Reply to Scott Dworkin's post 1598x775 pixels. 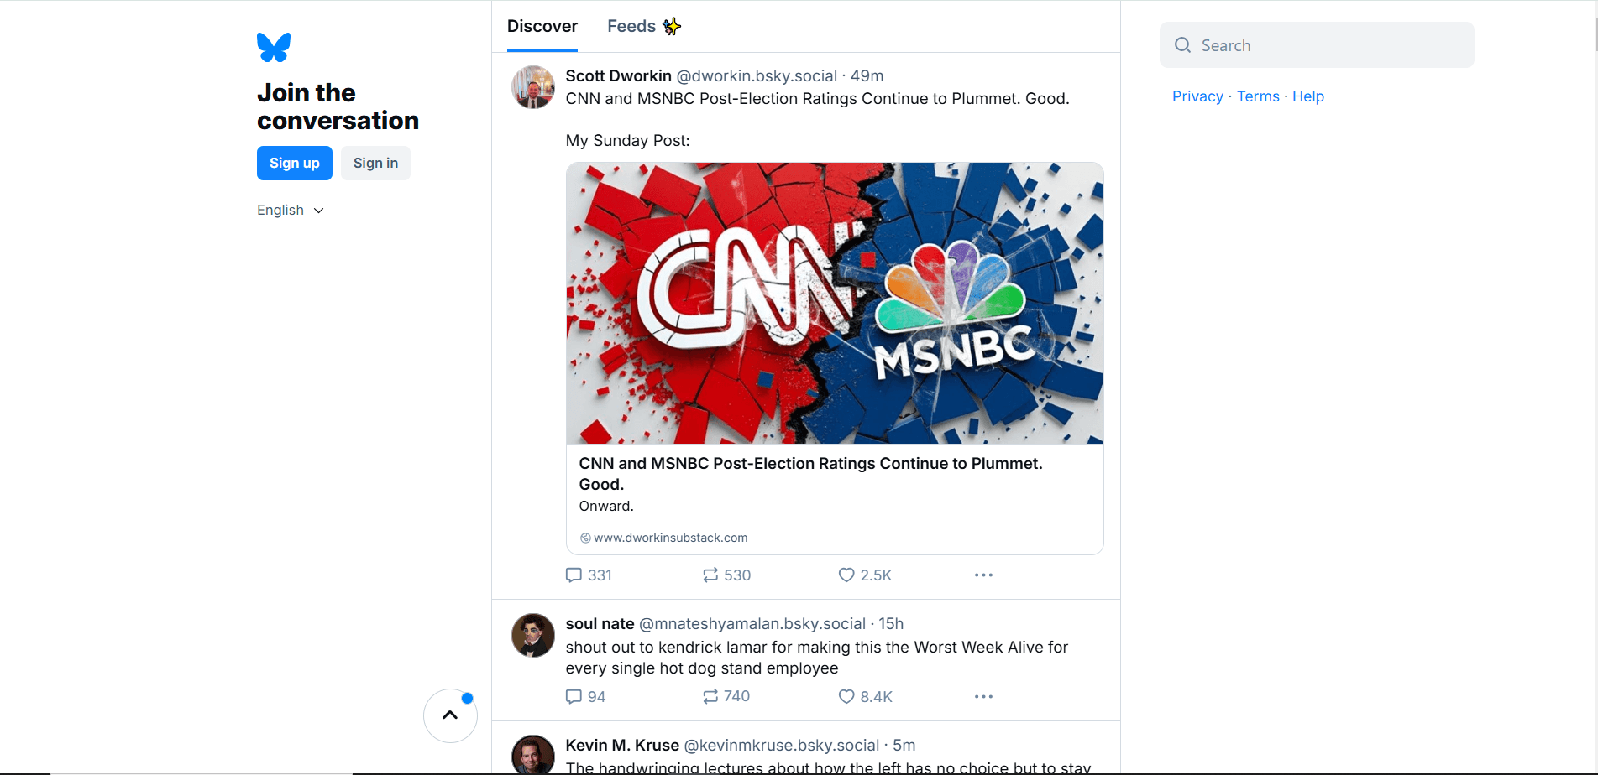[x=574, y=575]
